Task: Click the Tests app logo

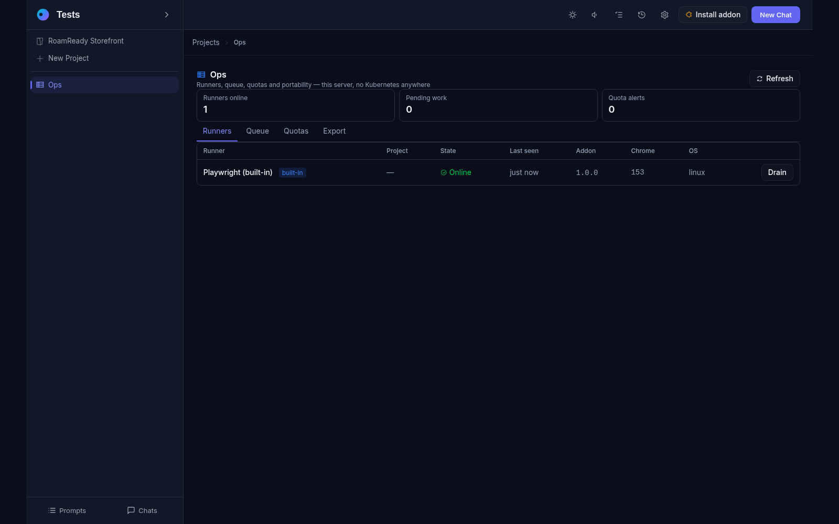Action: (x=43, y=15)
